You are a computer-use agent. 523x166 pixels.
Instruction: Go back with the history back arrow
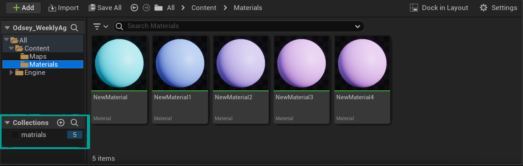pyautogui.click(x=134, y=8)
